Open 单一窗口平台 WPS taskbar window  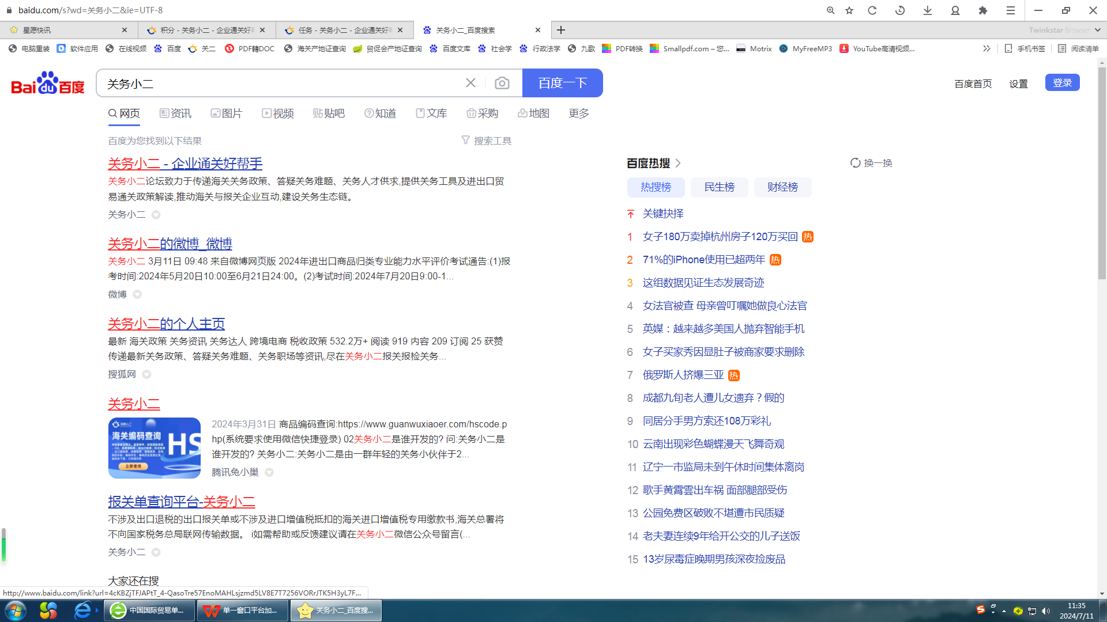click(243, 610)
